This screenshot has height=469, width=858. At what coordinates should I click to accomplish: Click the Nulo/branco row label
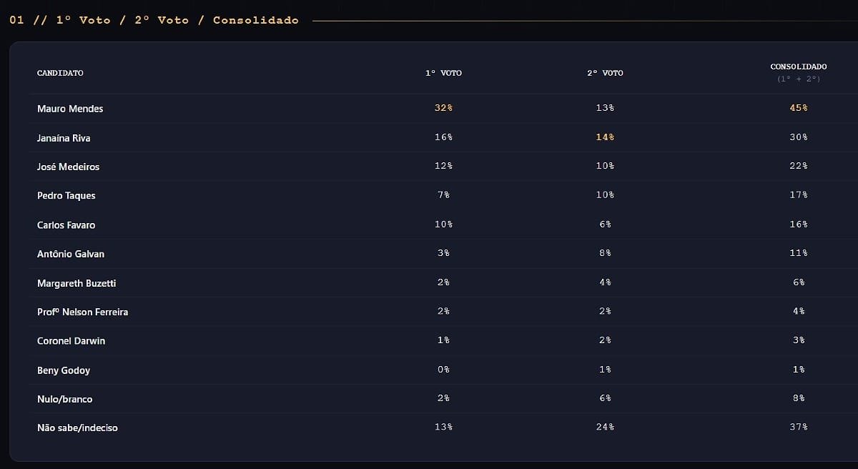coord(64,399)
